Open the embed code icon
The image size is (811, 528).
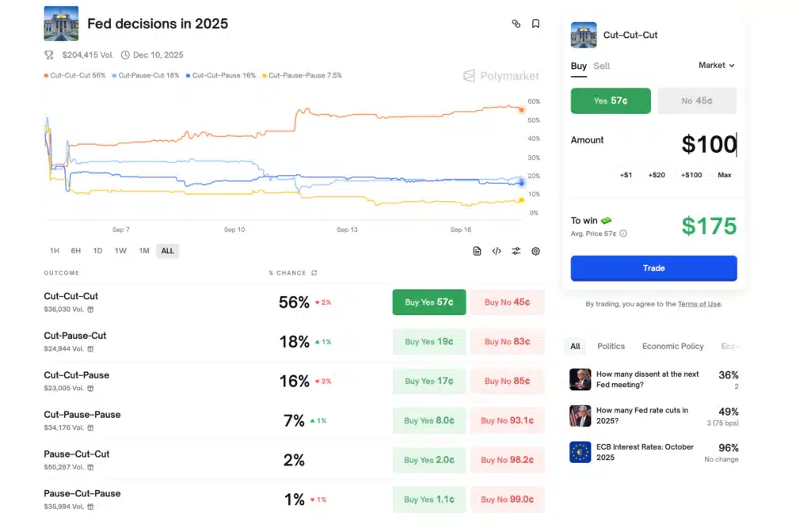497,251
